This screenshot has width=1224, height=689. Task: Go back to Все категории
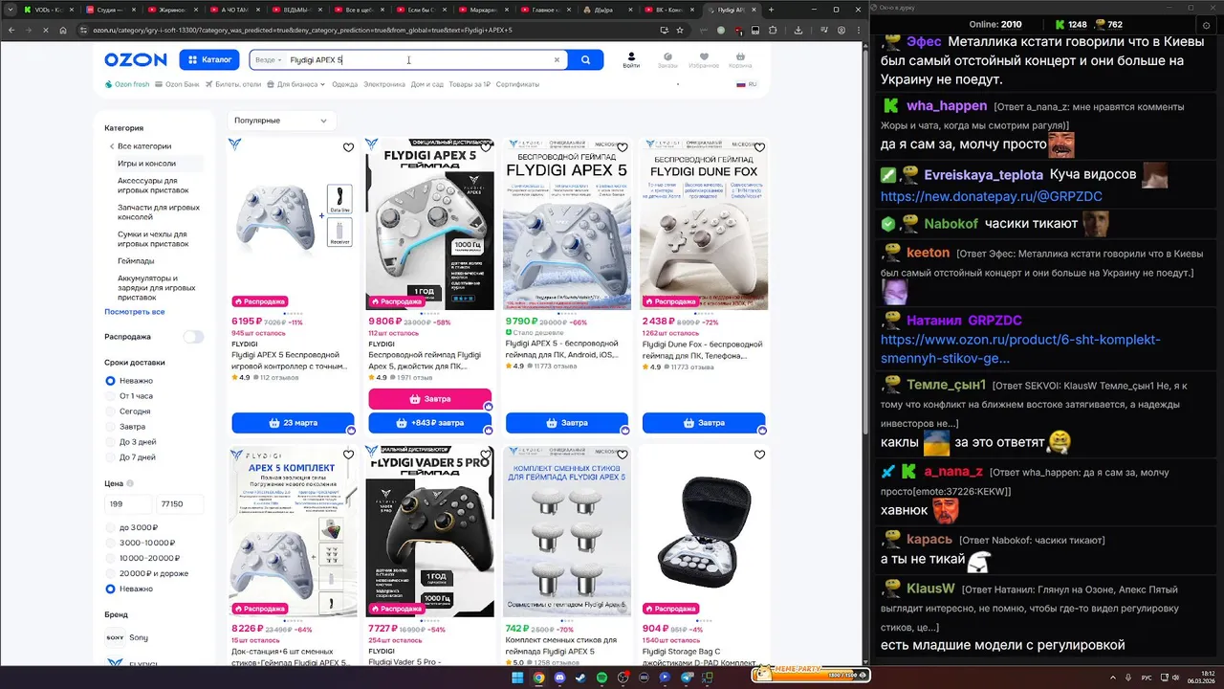click(140, 146)
